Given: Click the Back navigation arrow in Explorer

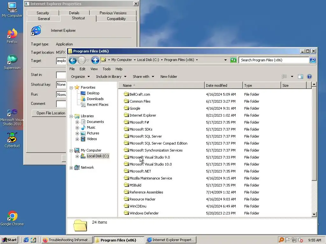Looking at the screenshot, I should [73, 60].
